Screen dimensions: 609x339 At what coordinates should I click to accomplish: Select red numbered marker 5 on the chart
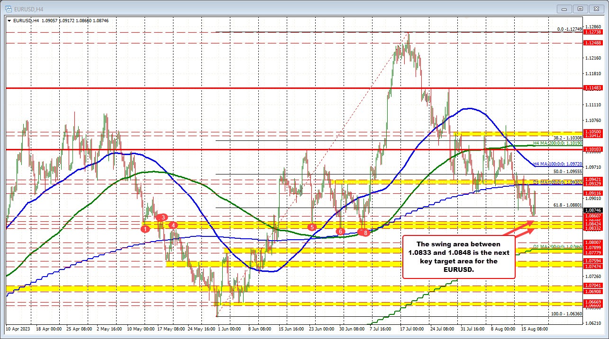pyautogui.click(x=312, y=227)
